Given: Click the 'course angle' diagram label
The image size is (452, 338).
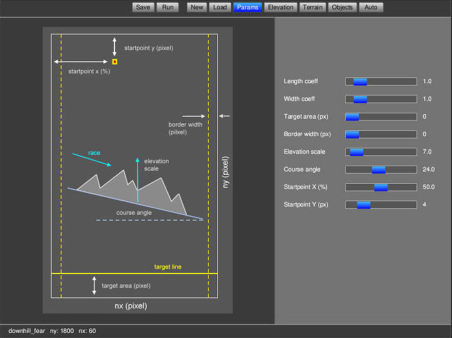Looking at the screenshot, I should (134, 213).
